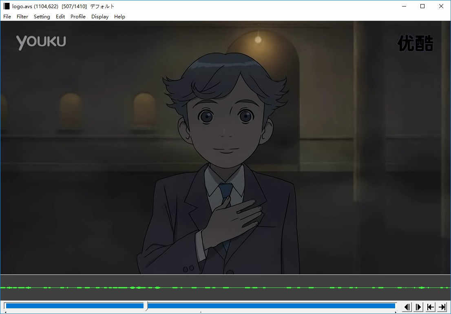Open the Edit menu
The image size is (451, 314).
pyautogui.click(x=60, y=17)
